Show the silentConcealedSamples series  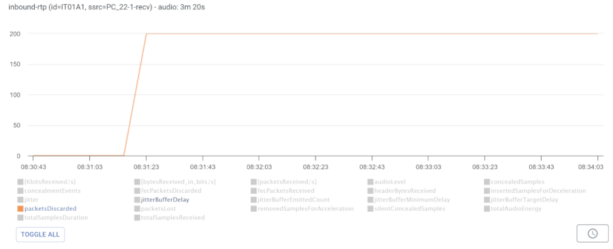pos(409,208)
